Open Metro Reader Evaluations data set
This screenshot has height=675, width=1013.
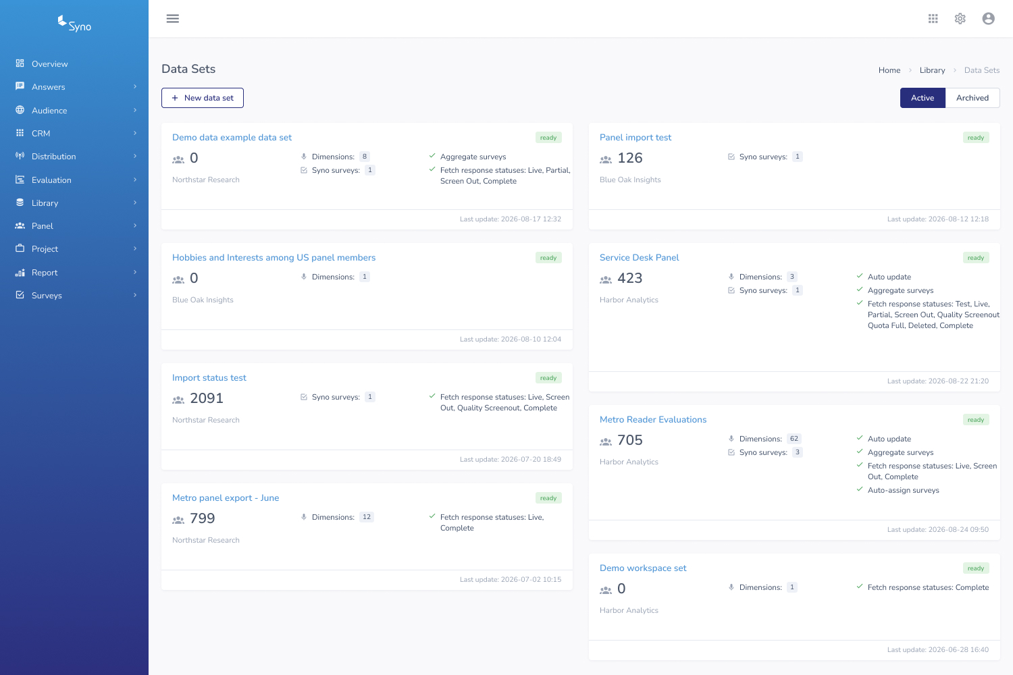pyautogui.click(x=653, y=419)
